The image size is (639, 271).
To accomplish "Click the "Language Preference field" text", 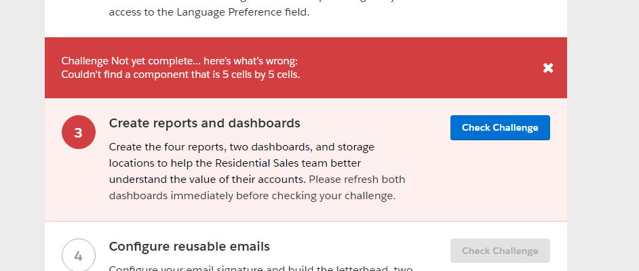I will pos(209,12).
